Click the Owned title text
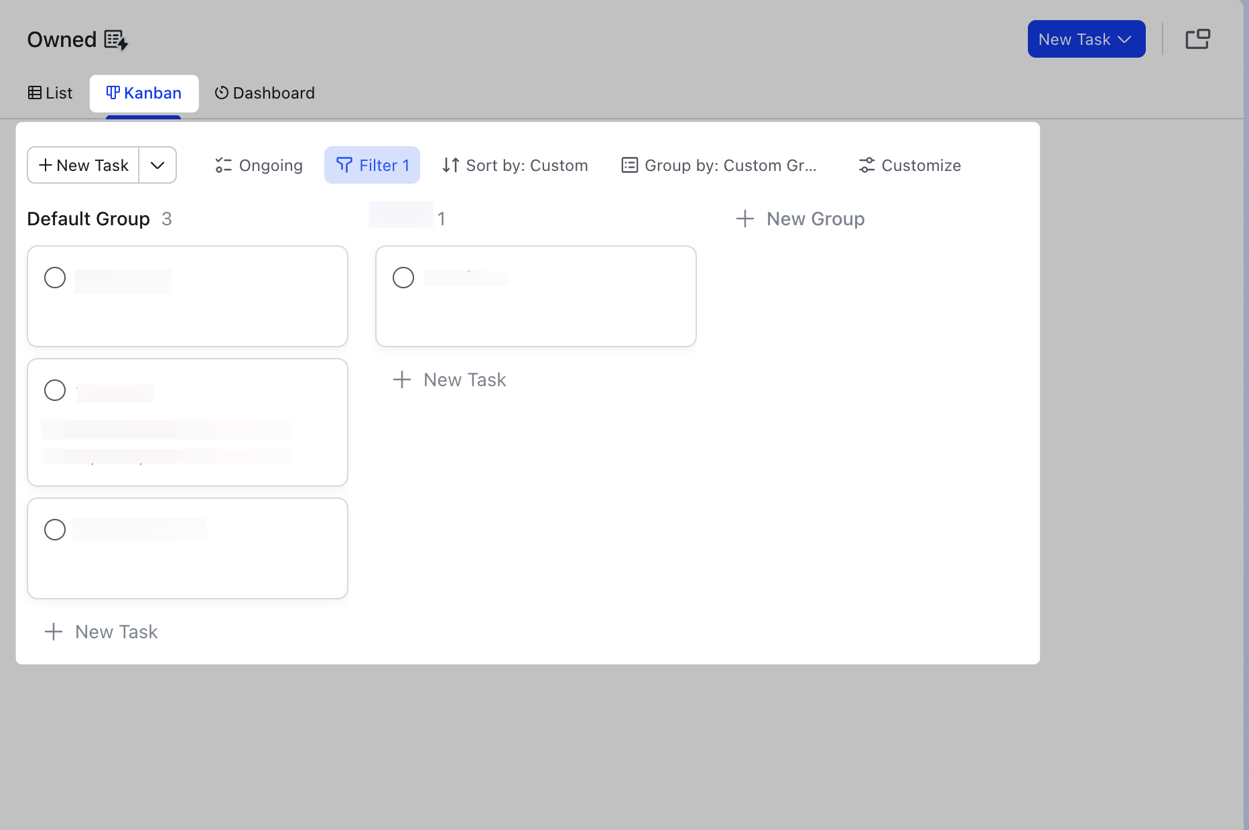The image size is (1249, 830). coord(62,40)
